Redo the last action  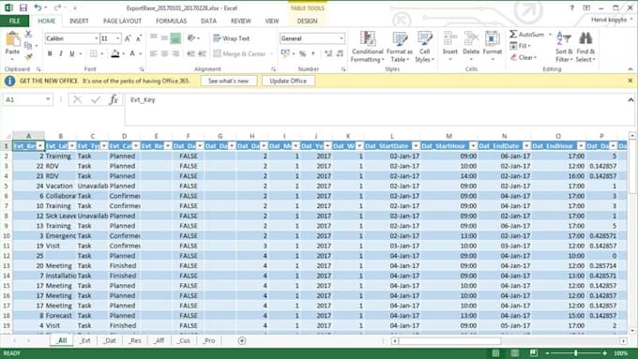click(x=57, y=7)
